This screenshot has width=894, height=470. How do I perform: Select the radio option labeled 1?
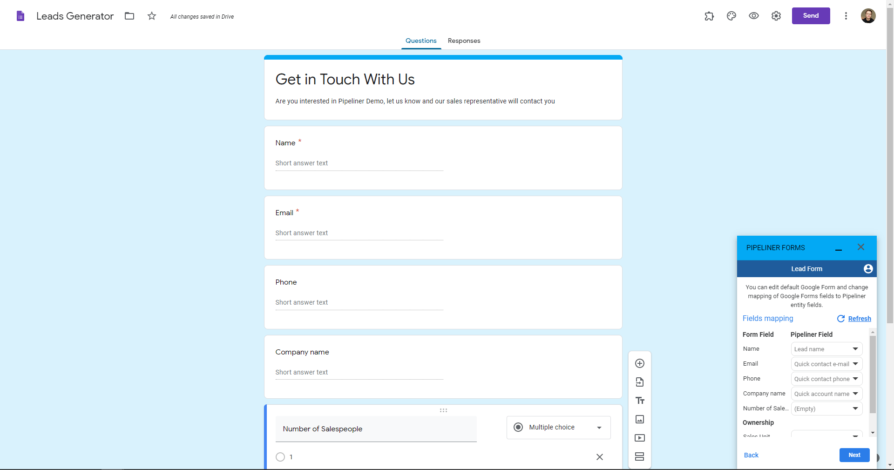[280, 457]
